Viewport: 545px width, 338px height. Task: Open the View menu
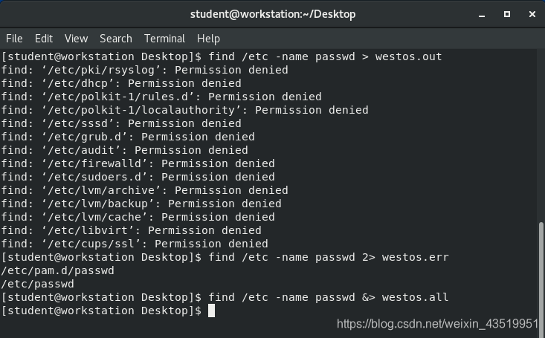[76, 39]
